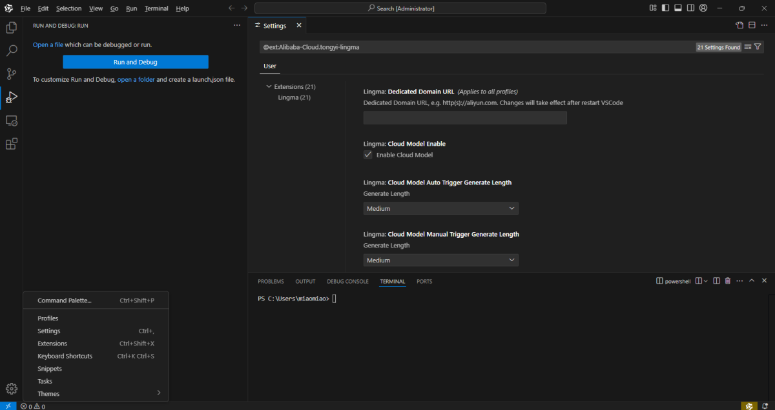775x410 pixels.
Task: Click the Dedicated Domain URL input field
Action: click(464, 118)
